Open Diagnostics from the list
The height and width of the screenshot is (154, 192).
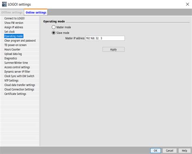[11, 58]
